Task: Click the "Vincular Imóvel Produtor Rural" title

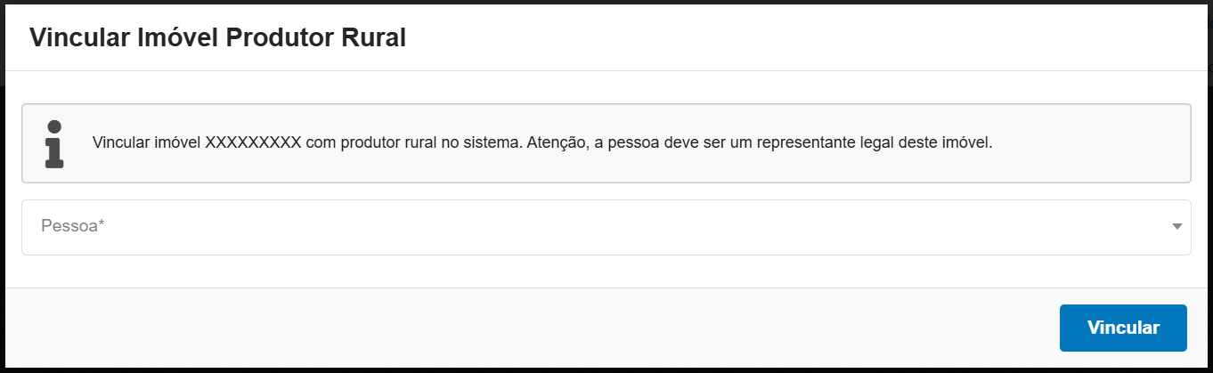Action: (x=217, y=37)
